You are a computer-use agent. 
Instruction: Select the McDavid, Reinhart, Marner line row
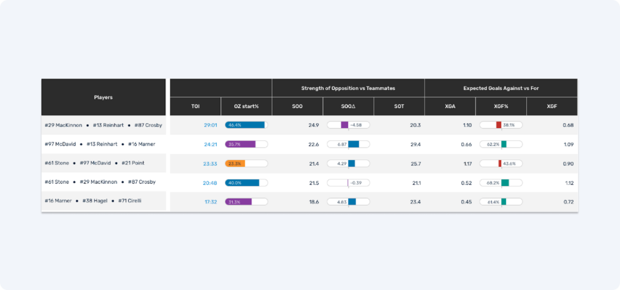[x=104, y=144]
